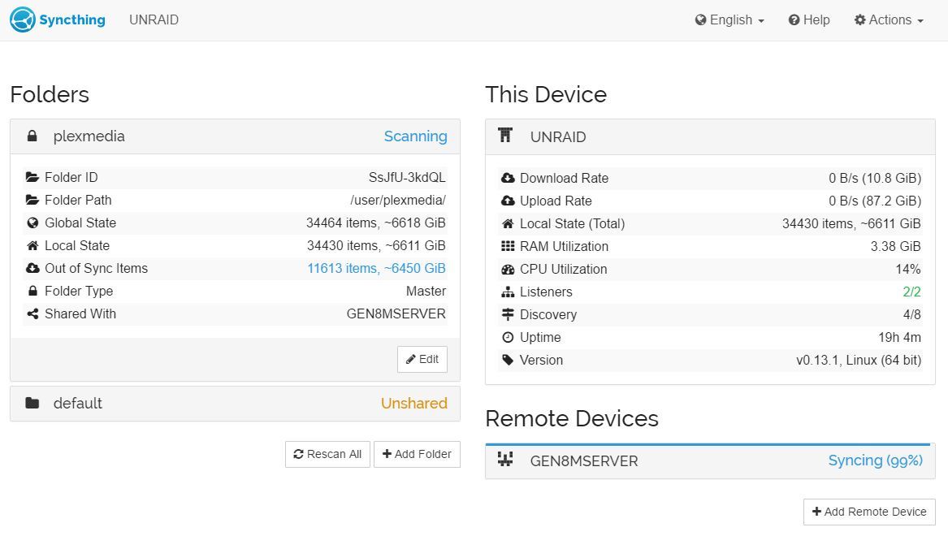Click the CPU Utilization value 14%

click(908, 270)
